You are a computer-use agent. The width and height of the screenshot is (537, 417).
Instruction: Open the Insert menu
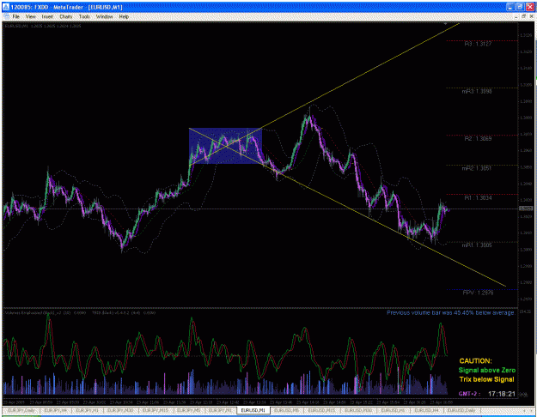point(47,16)
